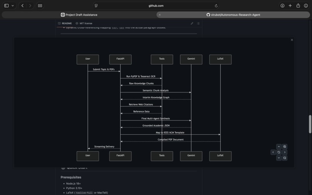Click the 'Retrieve Web Citations' label
The height and width of the screenshot is (195, 312).
pos(141,104)
